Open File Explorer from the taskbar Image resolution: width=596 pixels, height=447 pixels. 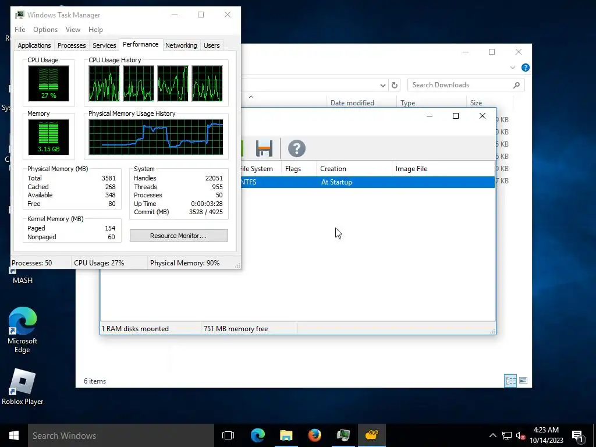286,435
